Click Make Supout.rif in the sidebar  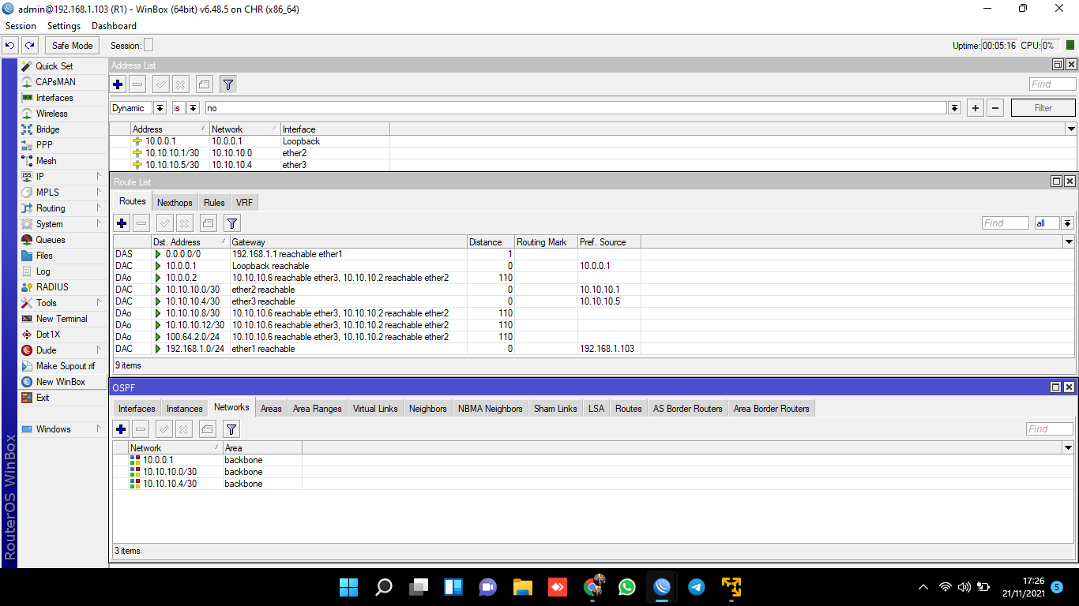coord(63,366)
